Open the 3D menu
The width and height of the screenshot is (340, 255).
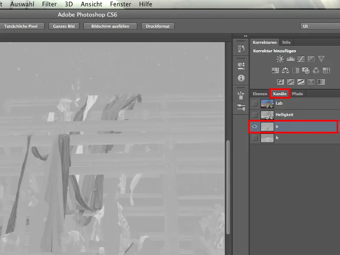pyautogui.click(x=69, y=4)
